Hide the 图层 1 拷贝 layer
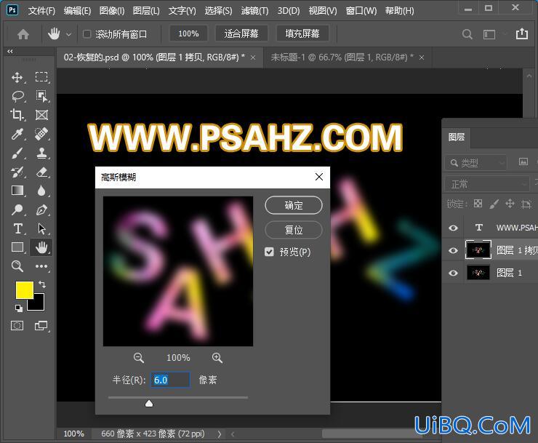Image resolution: width=538 pixels, height=443 pixels. tap(453, 250)
